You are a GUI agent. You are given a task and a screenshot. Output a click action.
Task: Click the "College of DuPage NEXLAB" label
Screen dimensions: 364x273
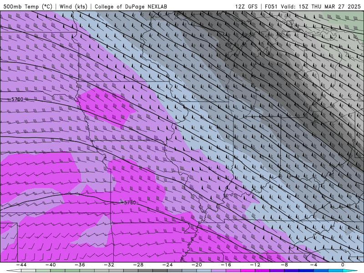click(x=131, y=7)
